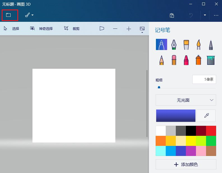Choose the white color swatch
Viewport: 222px width, 173px height.
[x=161, y=131]
